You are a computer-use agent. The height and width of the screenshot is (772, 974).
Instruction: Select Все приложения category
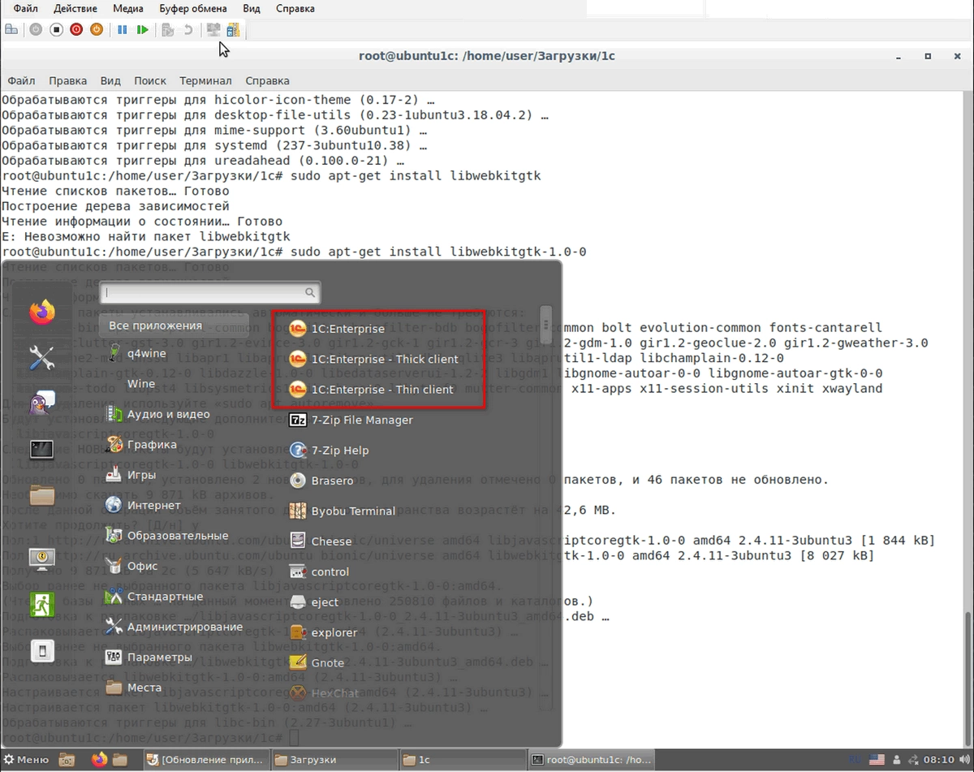[174, 326]
